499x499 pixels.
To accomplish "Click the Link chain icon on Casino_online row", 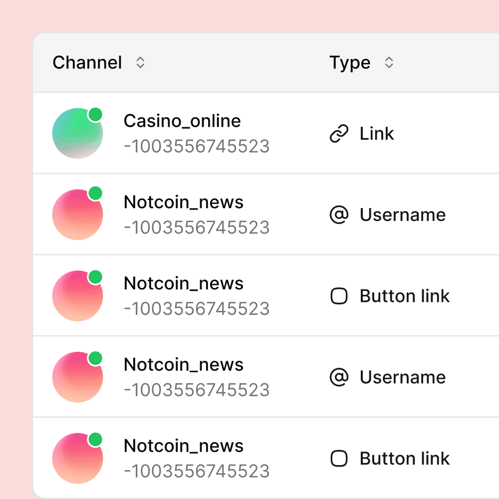I will [x=339, y=133].
